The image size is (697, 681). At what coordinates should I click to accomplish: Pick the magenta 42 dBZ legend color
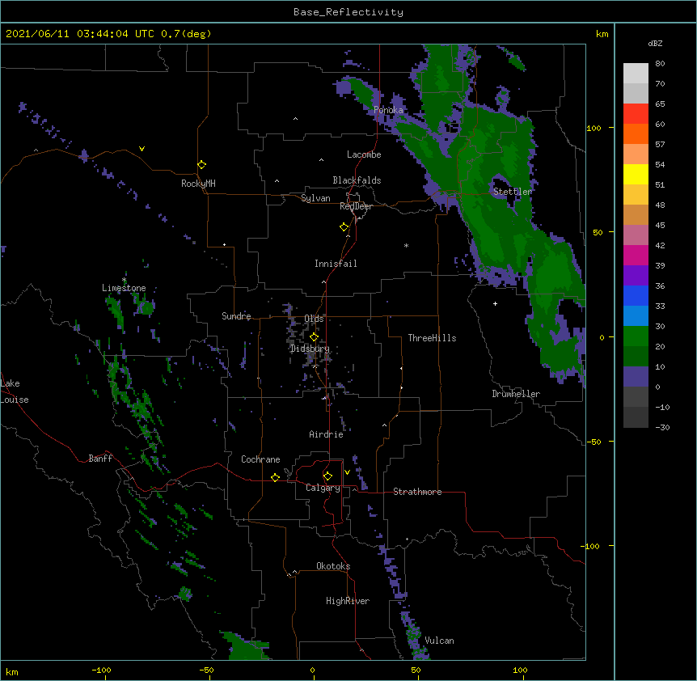[636, 255]
